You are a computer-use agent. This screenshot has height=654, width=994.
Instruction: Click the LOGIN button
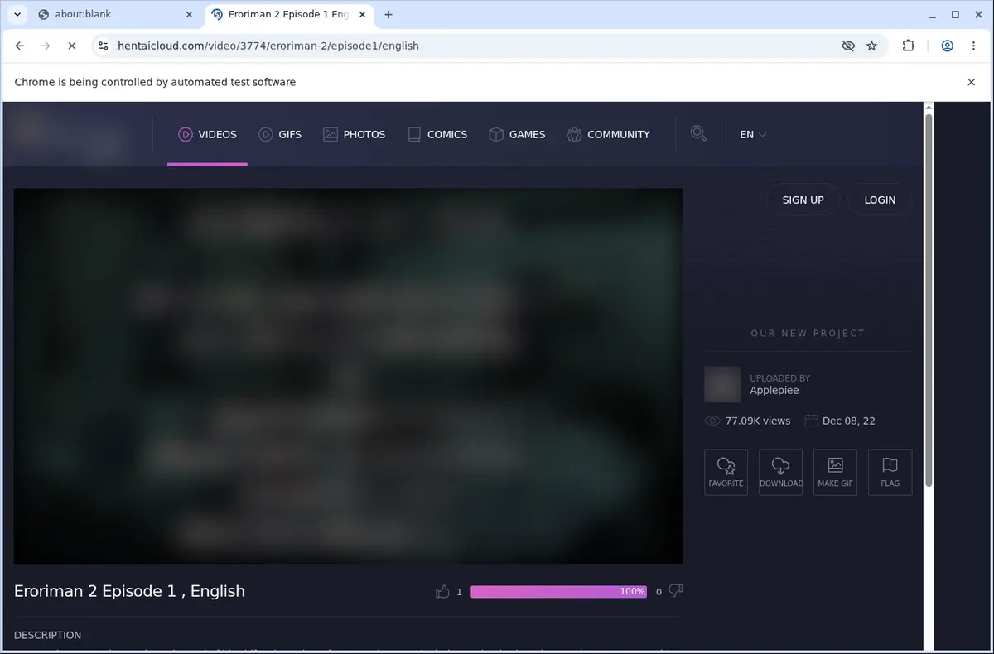click(880, 200)
